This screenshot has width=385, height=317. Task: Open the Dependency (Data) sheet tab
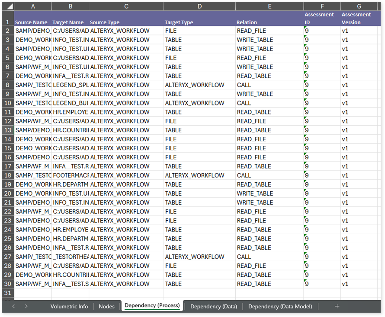click(x=214, y=307)
